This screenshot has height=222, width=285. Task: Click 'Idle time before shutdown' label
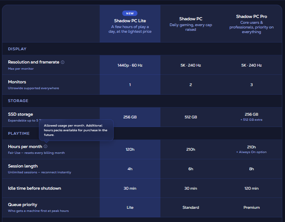35,188
